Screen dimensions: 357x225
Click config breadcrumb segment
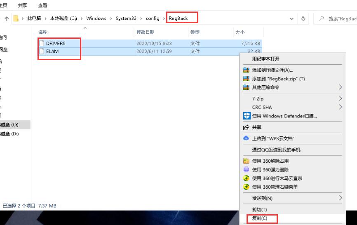(x=153, y=19)
